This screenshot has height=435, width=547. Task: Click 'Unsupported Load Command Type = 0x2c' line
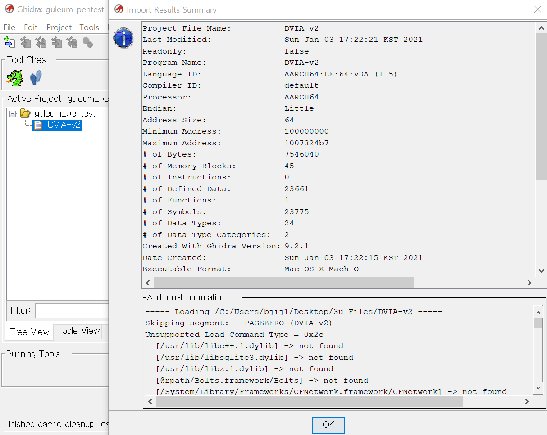(234, 335)
